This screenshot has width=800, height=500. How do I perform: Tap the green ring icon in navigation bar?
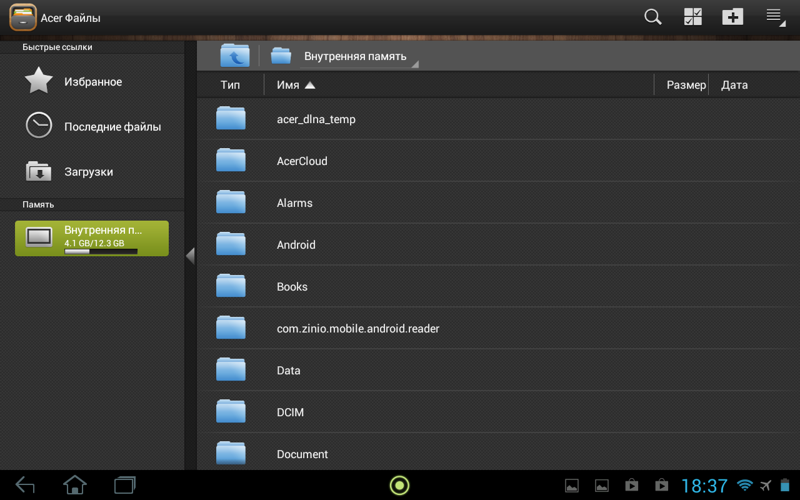click(399, 485)
